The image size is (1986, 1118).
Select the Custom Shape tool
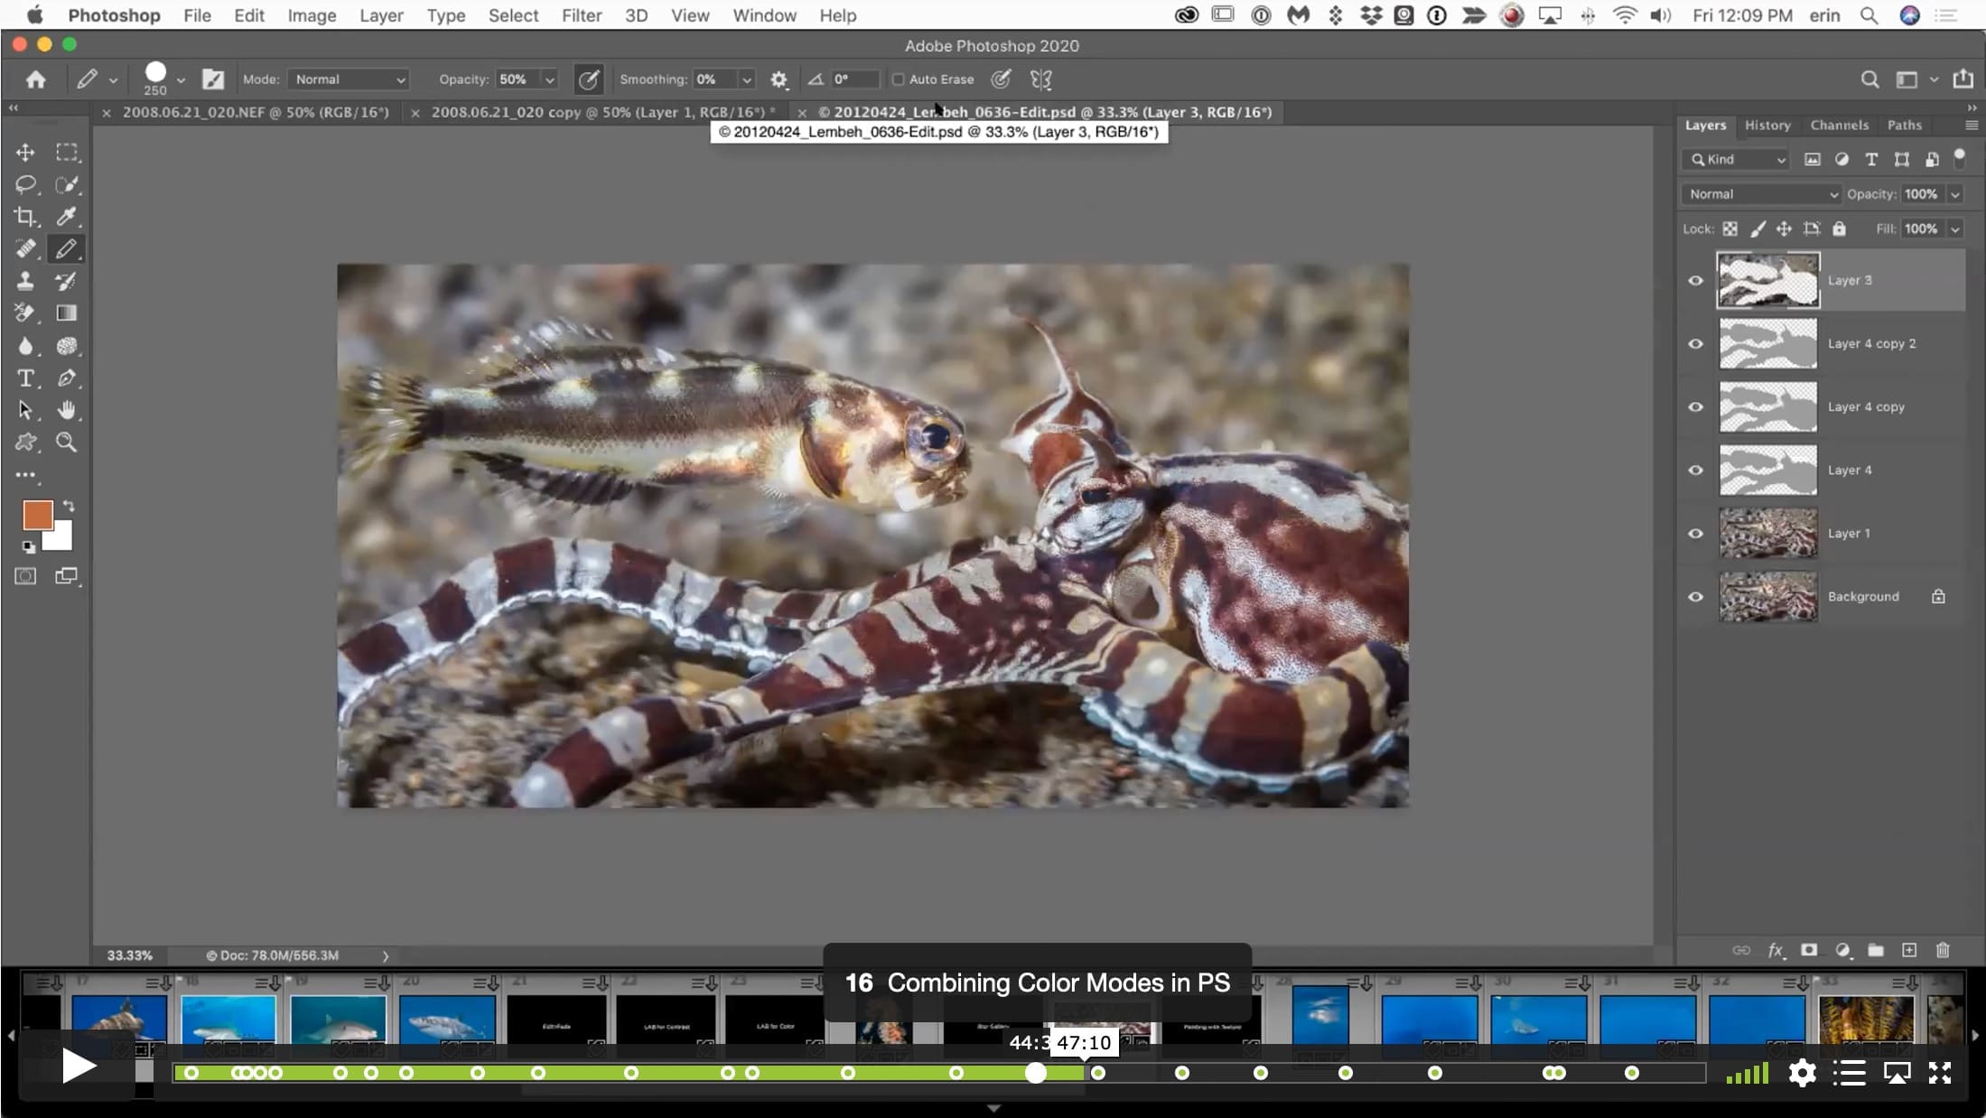click(x=25, y=443)
